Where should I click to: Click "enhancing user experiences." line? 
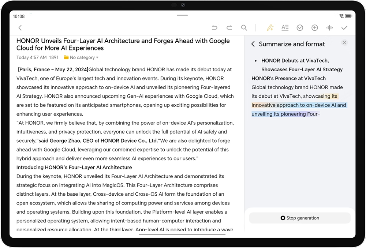tap(50, 114)
